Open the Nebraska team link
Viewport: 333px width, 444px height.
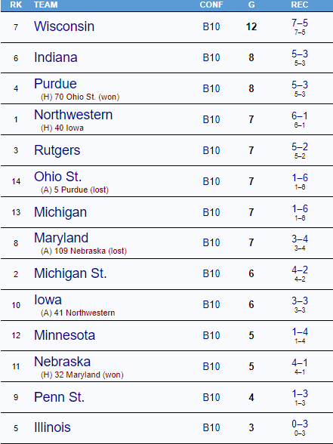coord(62,362)
